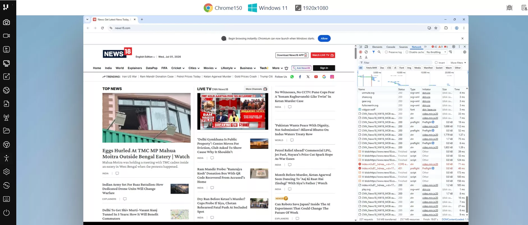Open the DataPop nav menu item

151,68
